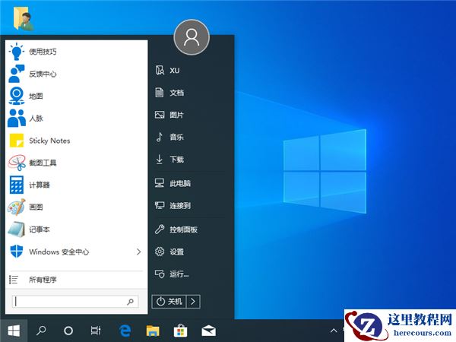Click the 运行 run icon
The width and height of the screenshot is (456, 342).
pos(160,274)
